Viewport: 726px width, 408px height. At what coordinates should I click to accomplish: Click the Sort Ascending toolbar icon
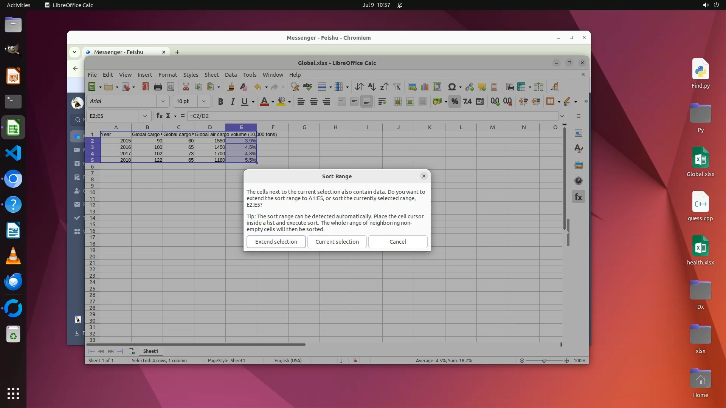[372, 87]
